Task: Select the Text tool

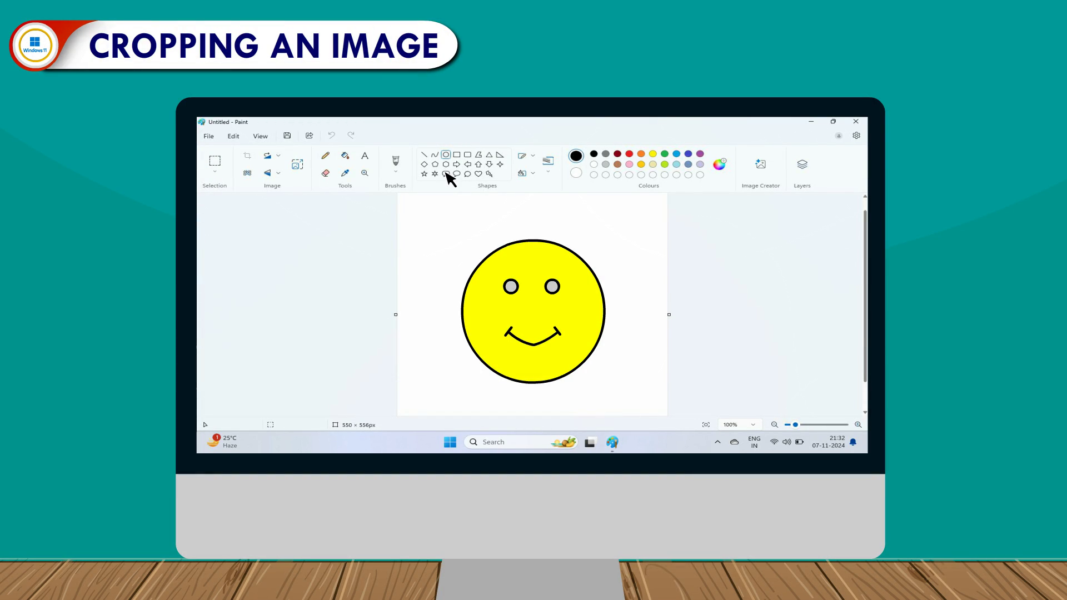Action: click(365, 156)
